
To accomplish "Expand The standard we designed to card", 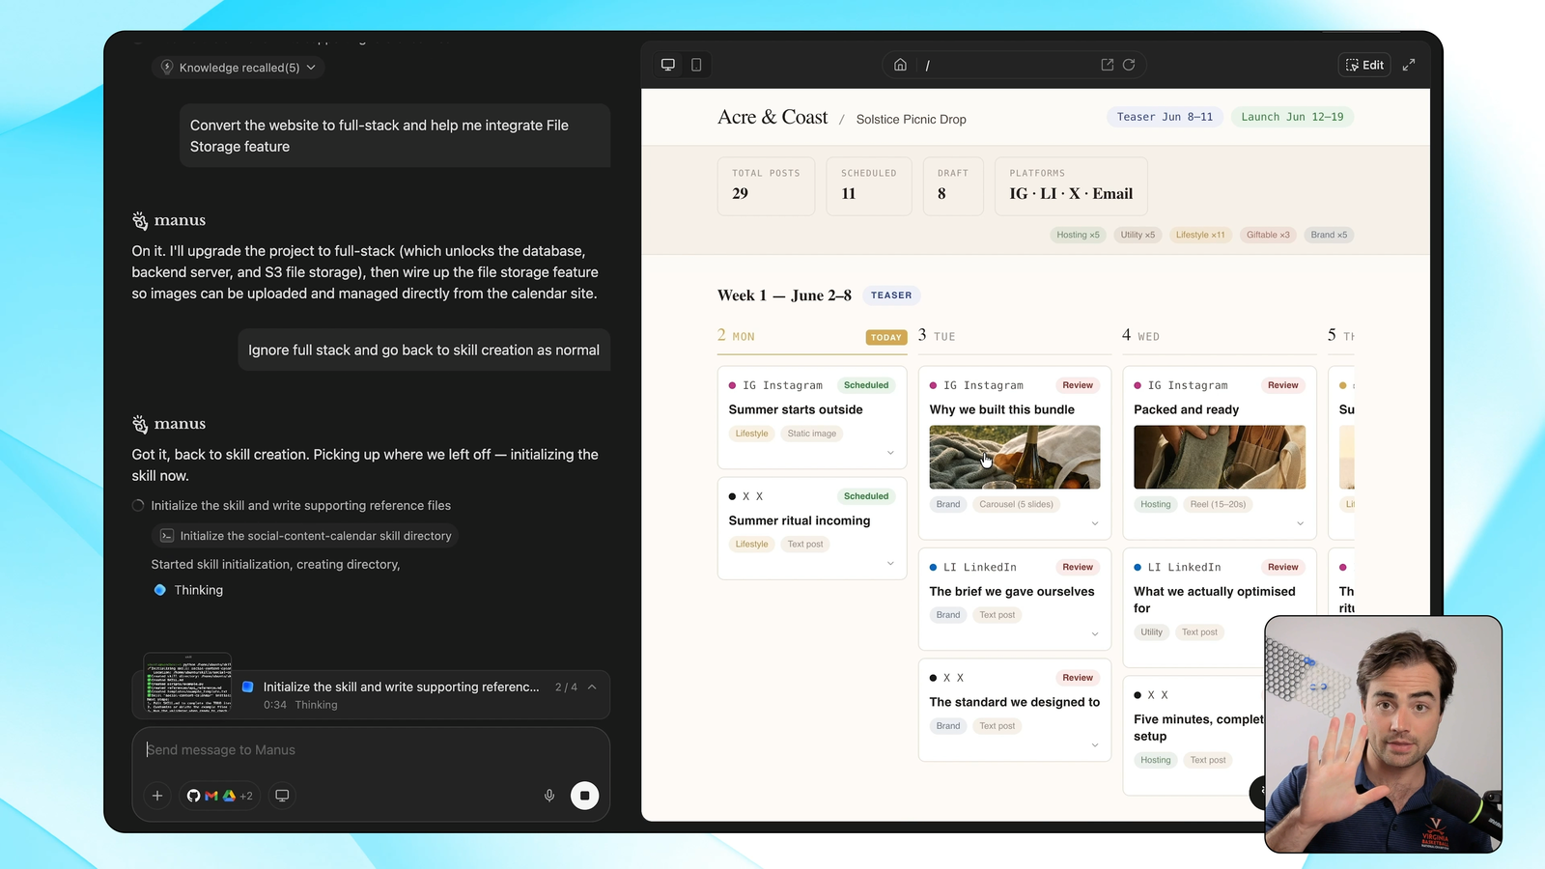I will tap(1095, 745).
